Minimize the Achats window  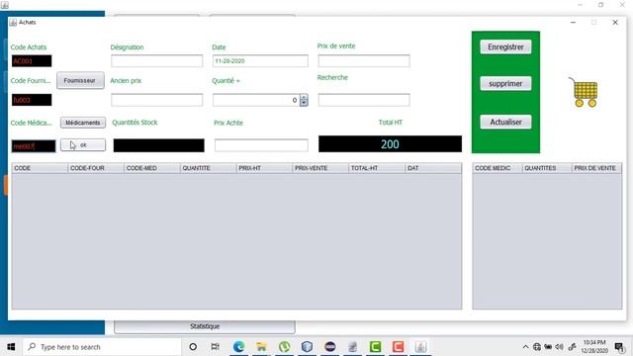pos(573,22)
